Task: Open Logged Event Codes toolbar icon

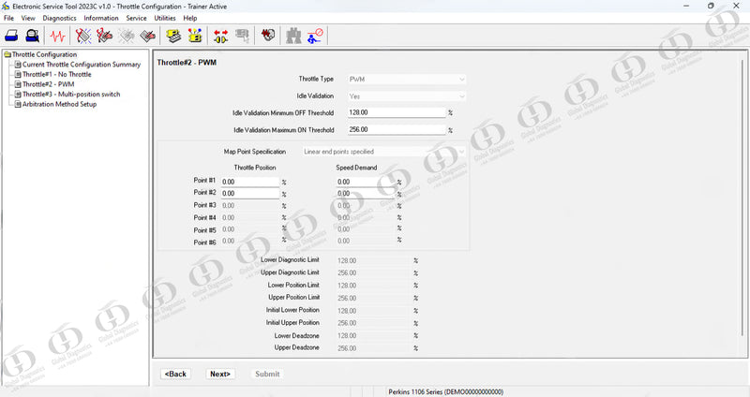Action: (x=148, y=36)
